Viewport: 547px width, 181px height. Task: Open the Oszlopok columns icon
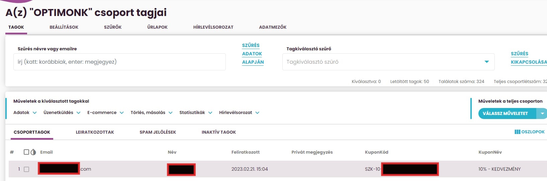[x=517, y=132]
